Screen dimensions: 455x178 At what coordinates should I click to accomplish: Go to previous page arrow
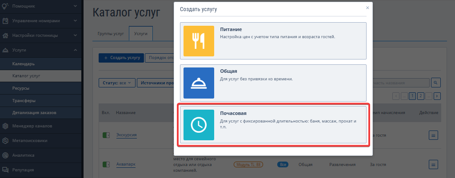pyautogui.click(x=396, y=96)
